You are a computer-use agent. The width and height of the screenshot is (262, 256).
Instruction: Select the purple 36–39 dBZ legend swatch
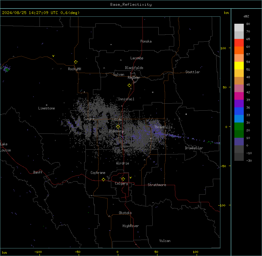pos(239,103)
